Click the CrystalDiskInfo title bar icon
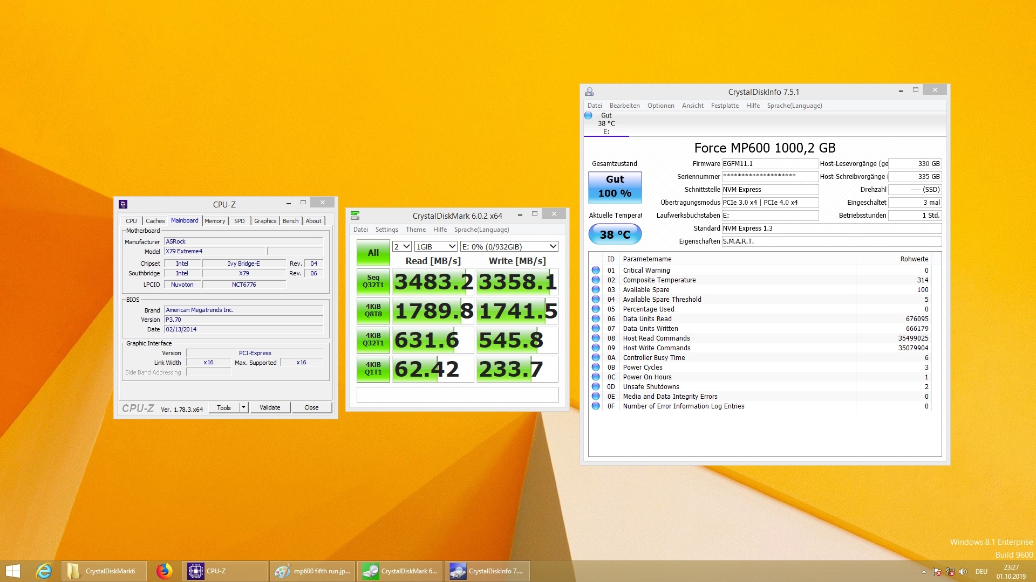The width and height of the screenshot is (1036, 582). [x=589, y=92]
